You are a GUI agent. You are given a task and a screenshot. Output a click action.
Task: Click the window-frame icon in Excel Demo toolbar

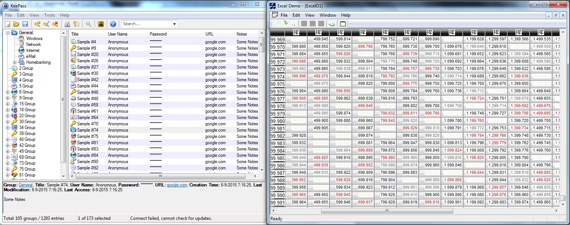pyautogui.click(x=343, y=24)
